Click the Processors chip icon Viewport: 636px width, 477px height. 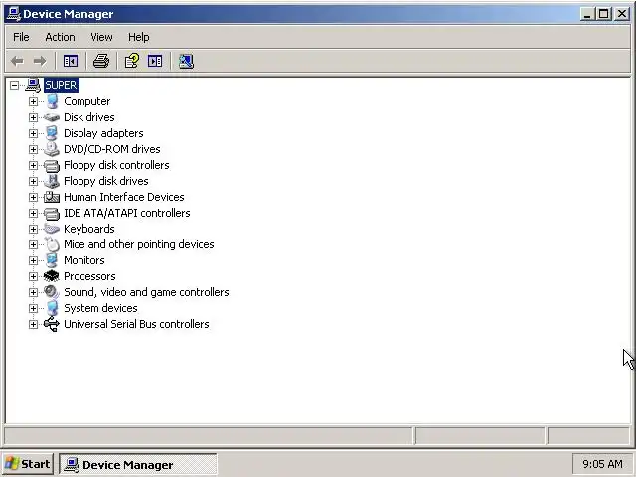pos(52,276)
